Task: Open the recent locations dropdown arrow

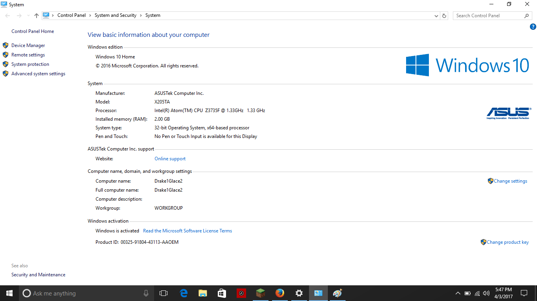Action: [28, 16]
